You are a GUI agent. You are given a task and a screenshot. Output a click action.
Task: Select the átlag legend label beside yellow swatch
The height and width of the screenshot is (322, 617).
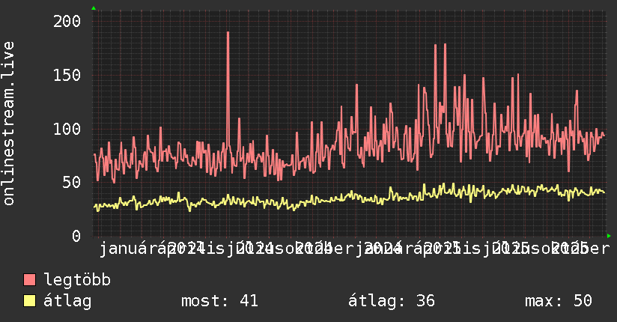(x=67, y=301)
